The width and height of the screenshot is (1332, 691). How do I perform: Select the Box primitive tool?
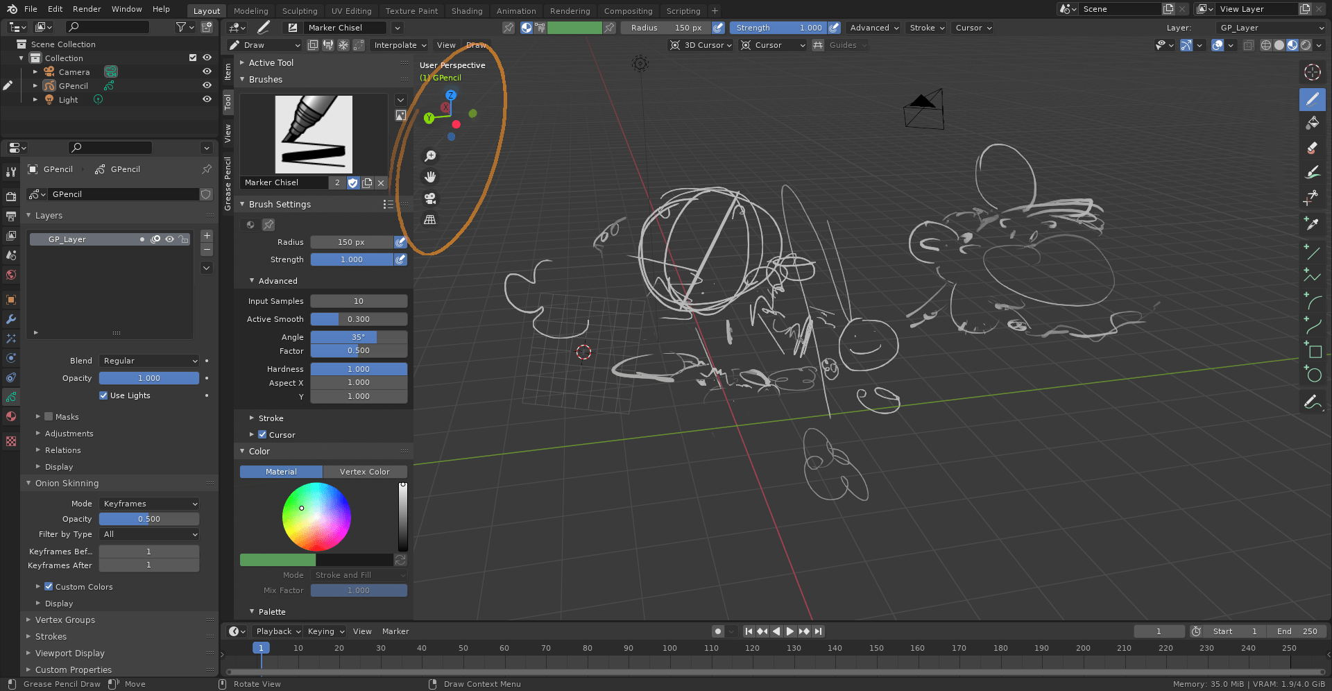pyautogui.click(x=1312, y=349)
